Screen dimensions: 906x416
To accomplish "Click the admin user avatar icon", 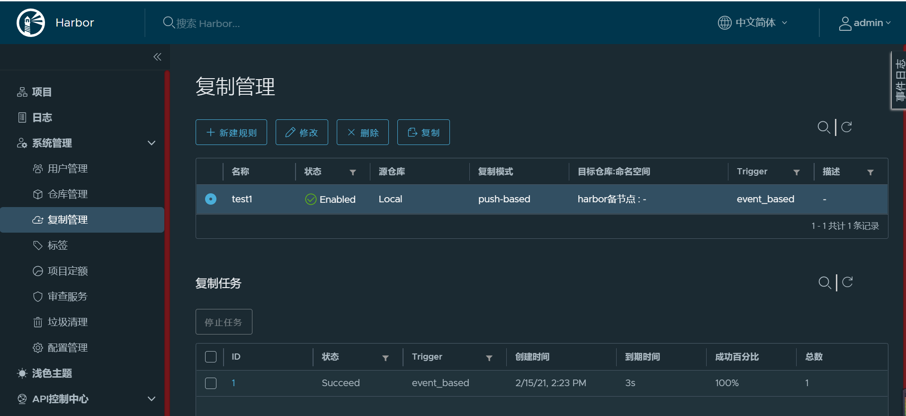I will tap(845, 23).
